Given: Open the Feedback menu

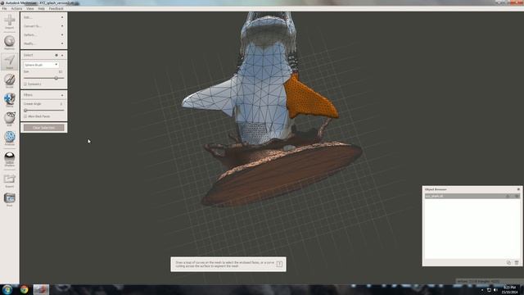Looking at the screenshot, I should click(56, 9).
